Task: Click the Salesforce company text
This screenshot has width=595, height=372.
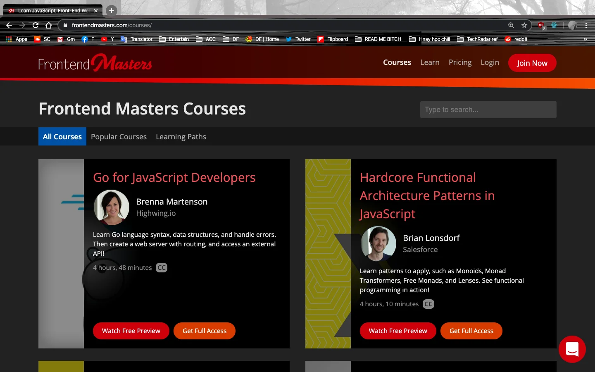Action: click(x=420, y=250)
